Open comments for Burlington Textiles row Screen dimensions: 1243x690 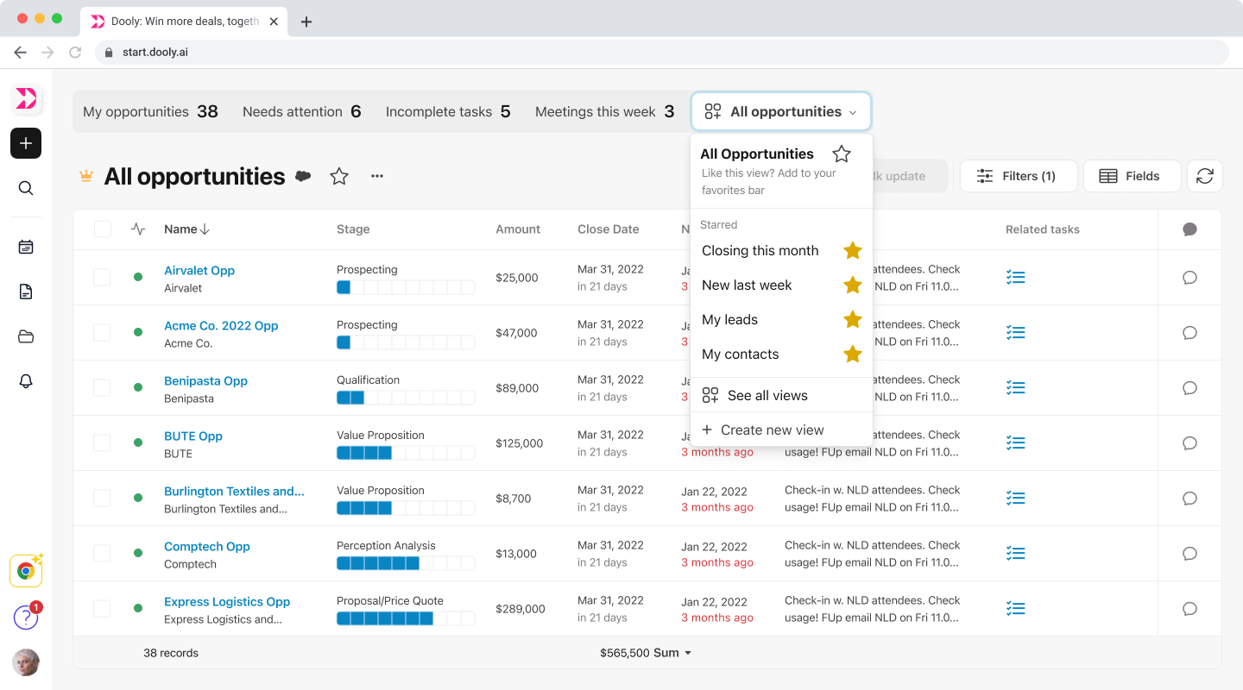pyautogui.click(x=1189, y=499)
